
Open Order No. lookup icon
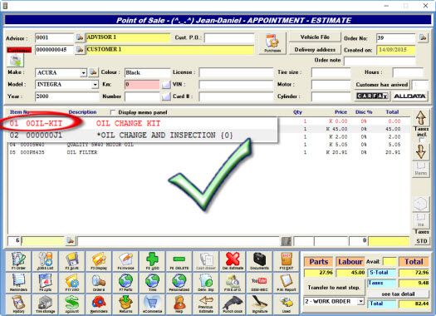423,37
